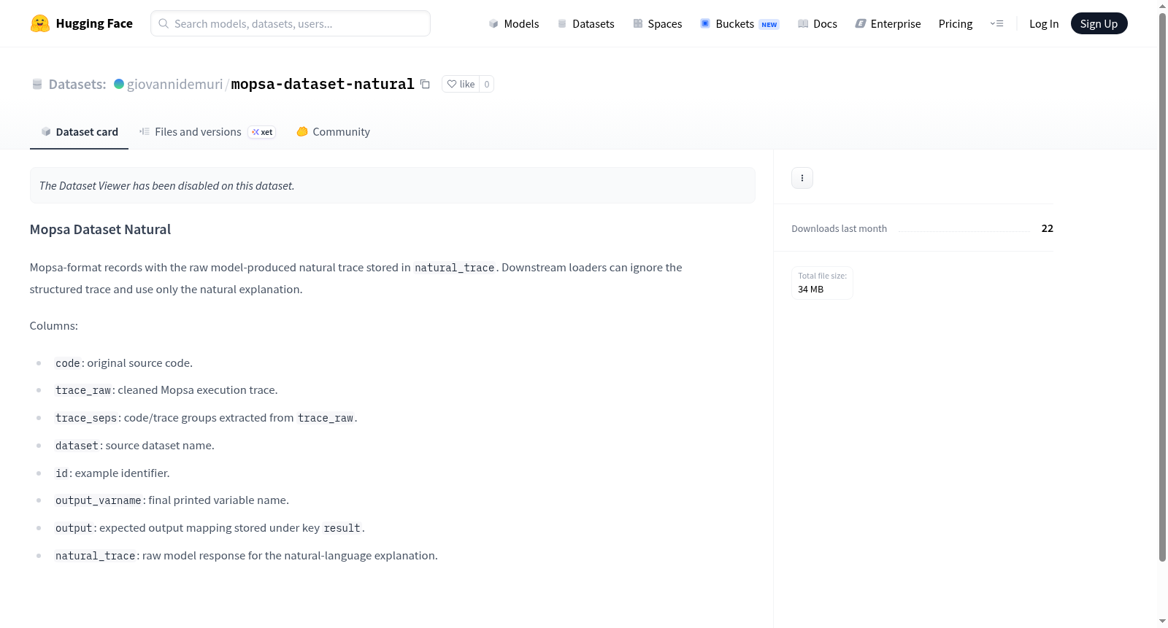
Task: Click the output_varname column list item
Action: pos(172,500)
